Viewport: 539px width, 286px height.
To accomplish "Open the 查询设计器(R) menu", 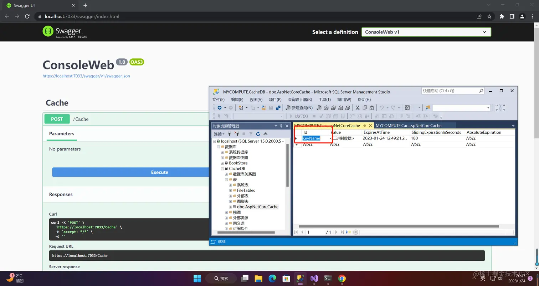I will coord(300,100).
